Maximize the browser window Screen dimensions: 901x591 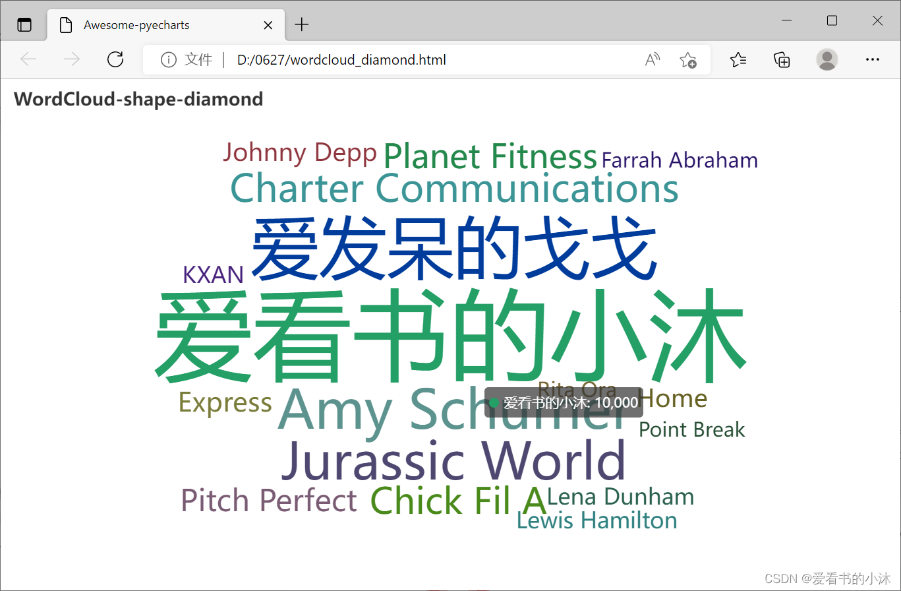pyautogui.click(x=832, y=21)
